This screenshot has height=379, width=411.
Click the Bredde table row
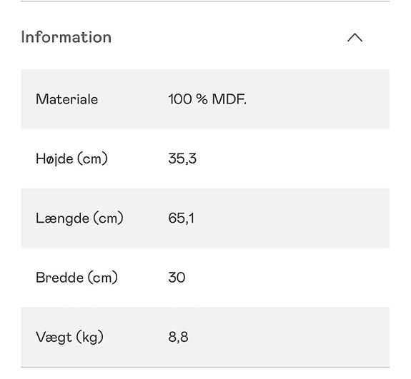click(x=205, y=278)
